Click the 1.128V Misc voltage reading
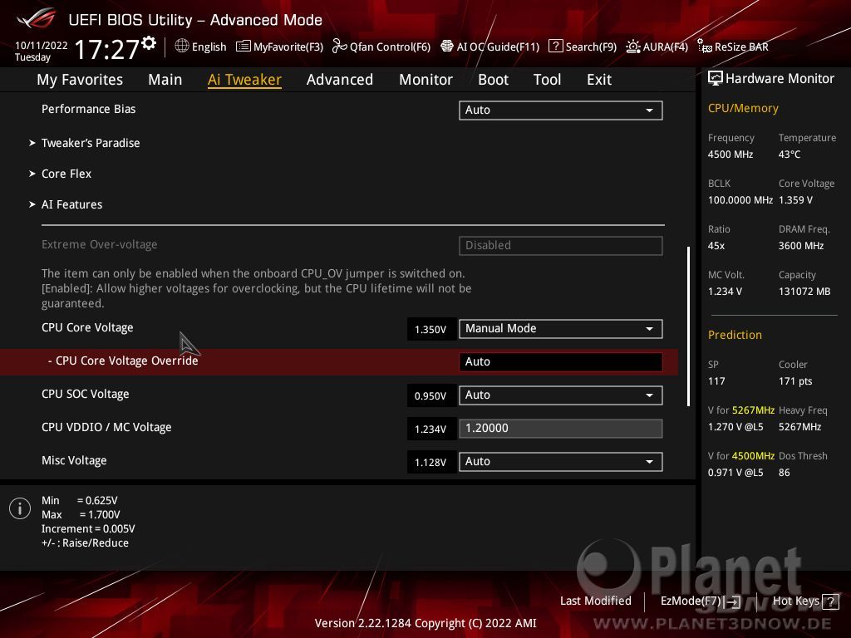Image resolution: width=851 pixels, height=638 pixels. [430, 462]
